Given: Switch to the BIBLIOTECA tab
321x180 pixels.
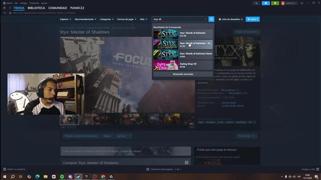Looking at the screenshot, I should 36,8.
